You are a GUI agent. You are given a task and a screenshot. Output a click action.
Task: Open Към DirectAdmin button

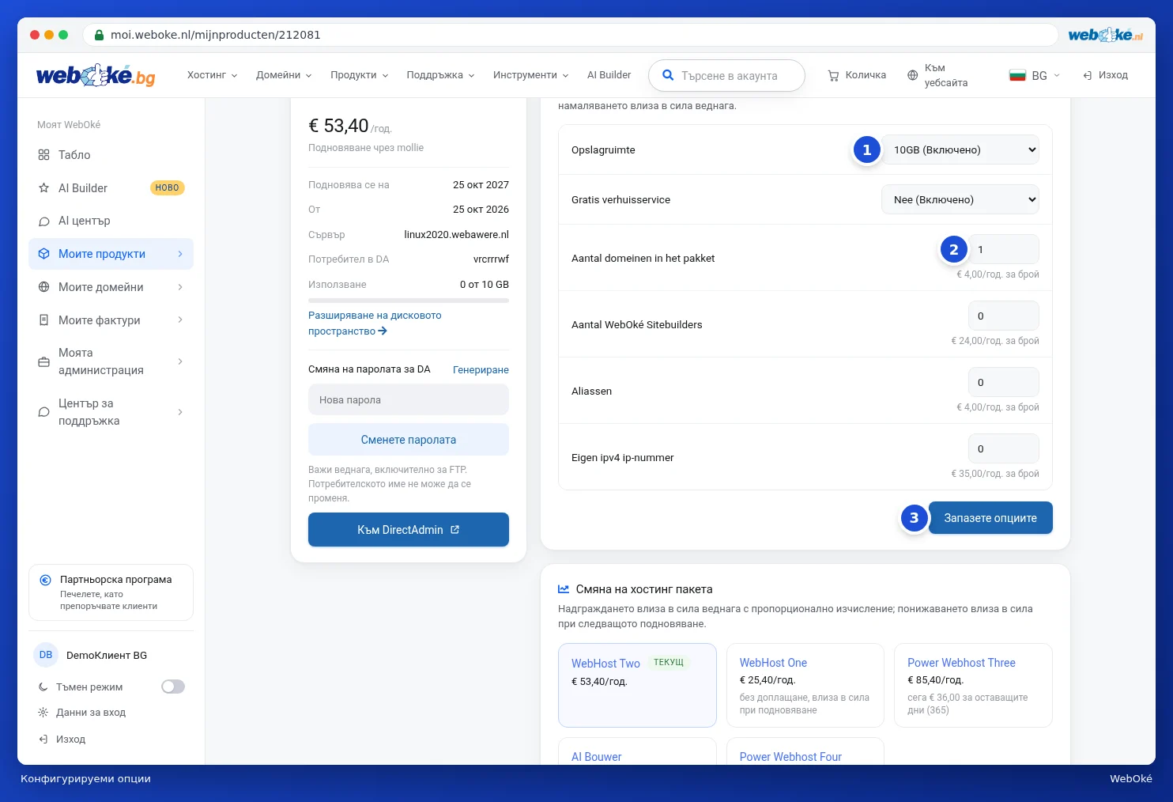409,530
